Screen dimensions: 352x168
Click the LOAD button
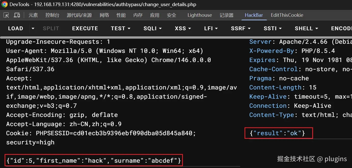click(x=16, y=28)
